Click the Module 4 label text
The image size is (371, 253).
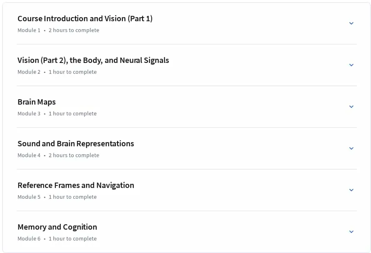coord(29,155)
